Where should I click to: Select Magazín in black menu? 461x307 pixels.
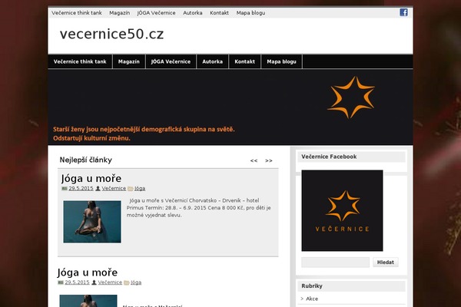click(x=129, y=61)
